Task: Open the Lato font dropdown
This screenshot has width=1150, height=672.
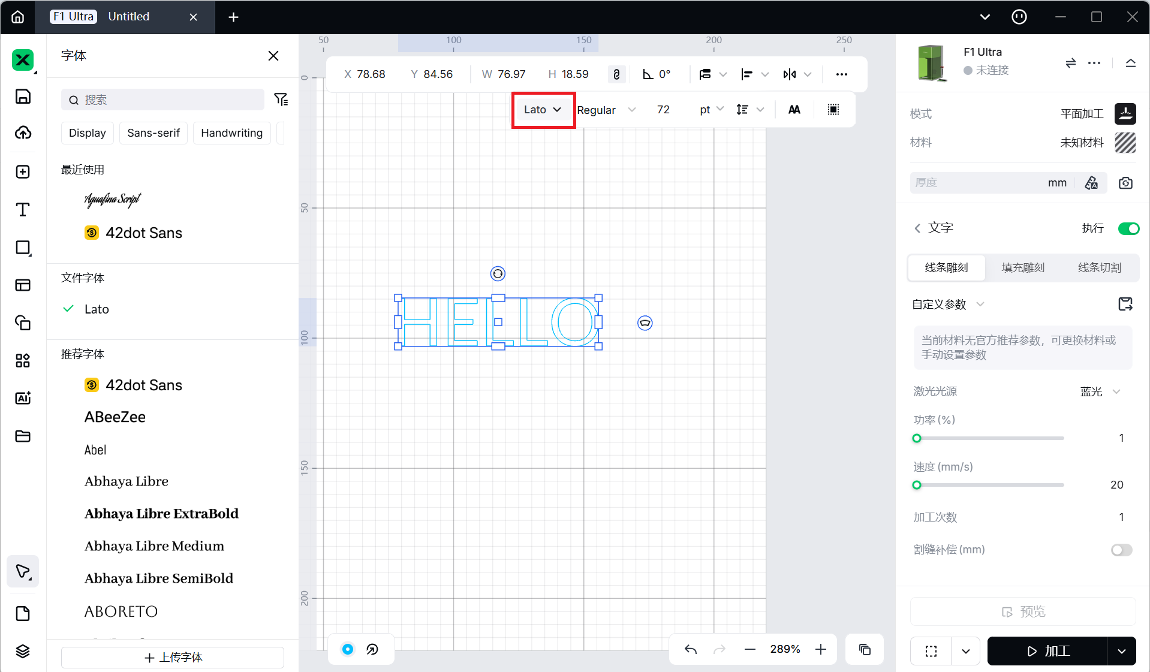Action: pyautogui.click(x=543, y=110)
